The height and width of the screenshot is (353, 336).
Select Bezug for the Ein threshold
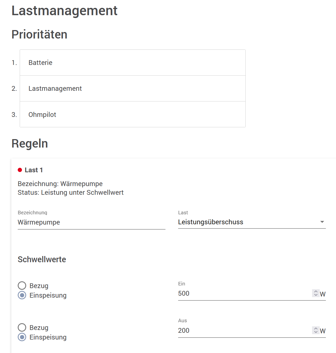click(x=22, y=285)
